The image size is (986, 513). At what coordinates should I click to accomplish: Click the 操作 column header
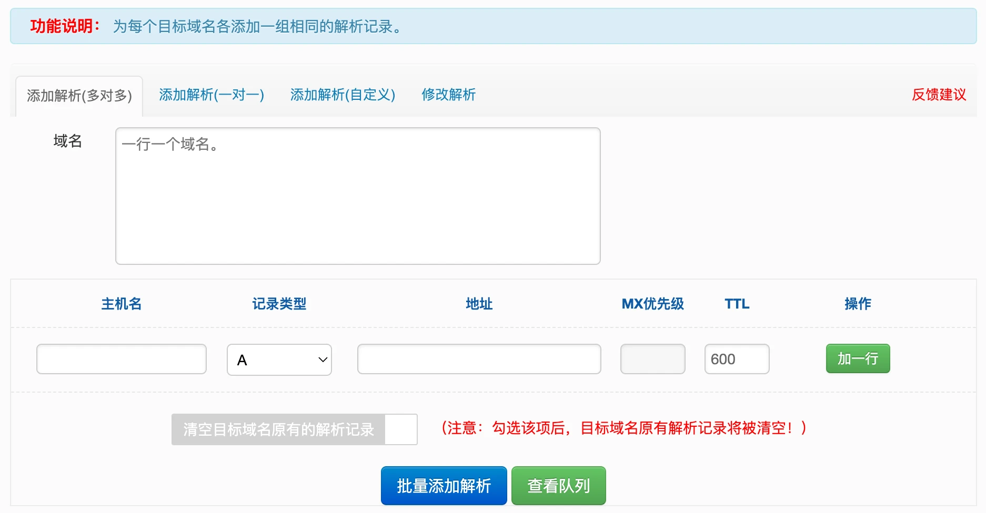click(858, 304)
